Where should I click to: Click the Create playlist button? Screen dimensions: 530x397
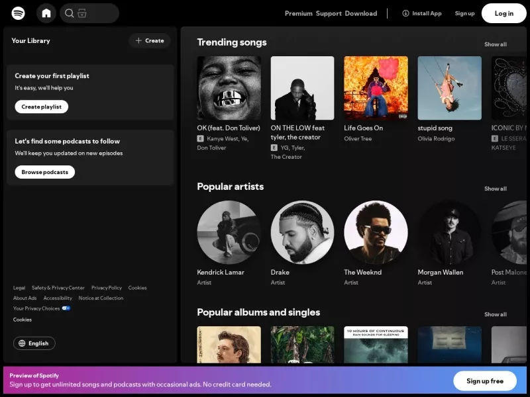point(42,107)
